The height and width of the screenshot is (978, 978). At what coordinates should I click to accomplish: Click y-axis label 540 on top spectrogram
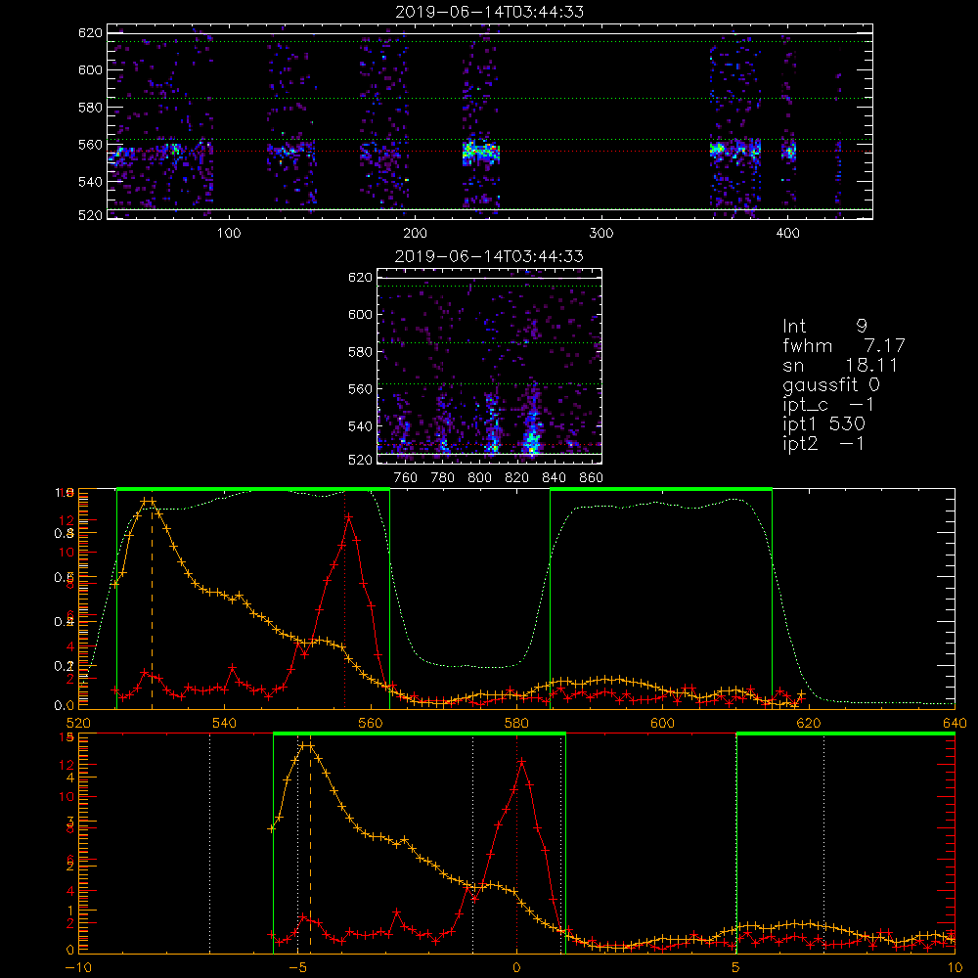click(90, 182)
